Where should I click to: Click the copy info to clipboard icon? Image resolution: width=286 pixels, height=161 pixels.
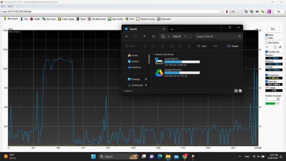point(246,12)
